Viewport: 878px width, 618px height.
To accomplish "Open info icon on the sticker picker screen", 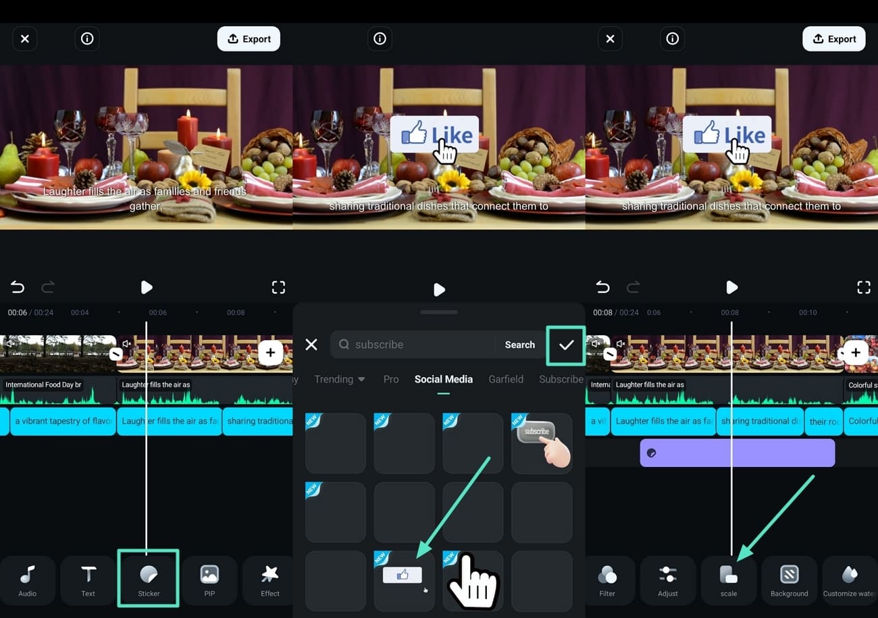I will (x=380, y=39).
